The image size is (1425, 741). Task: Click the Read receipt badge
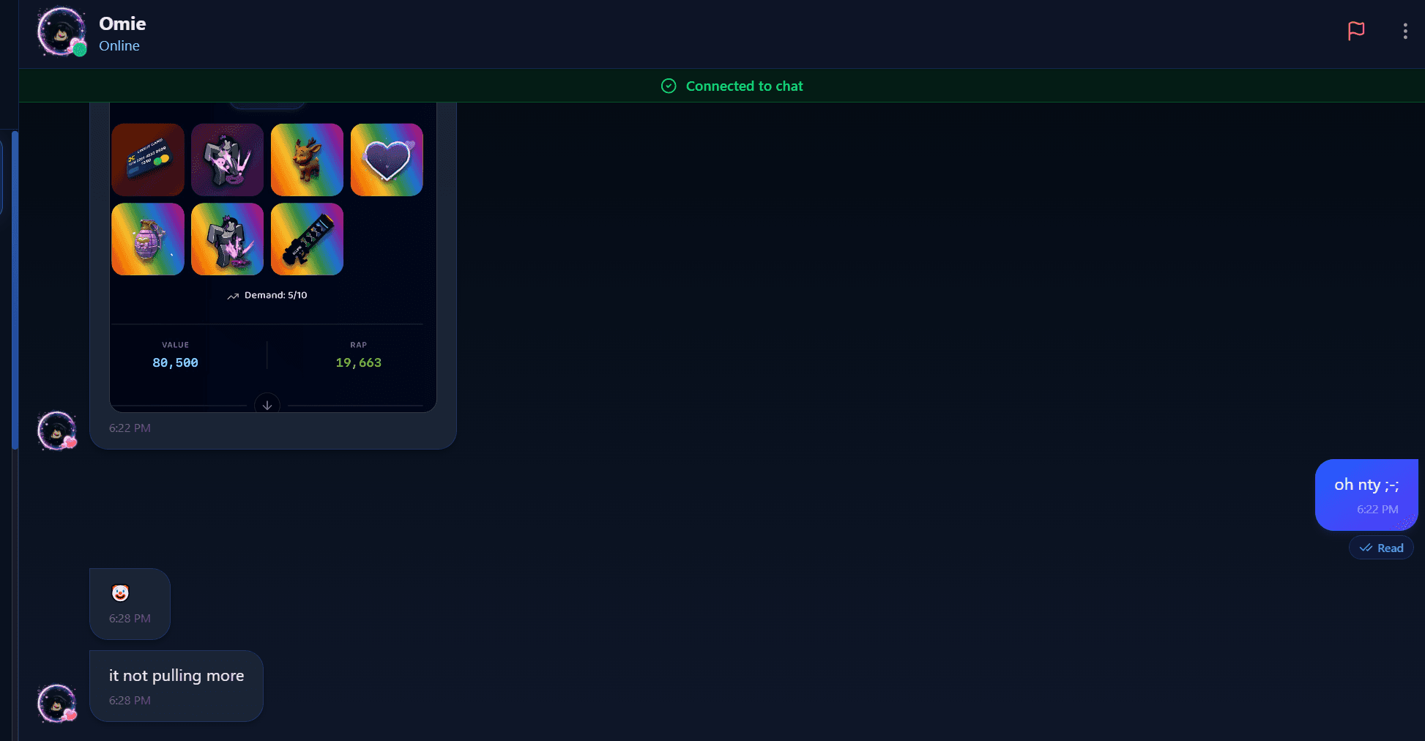click(x=1381, y=548)
